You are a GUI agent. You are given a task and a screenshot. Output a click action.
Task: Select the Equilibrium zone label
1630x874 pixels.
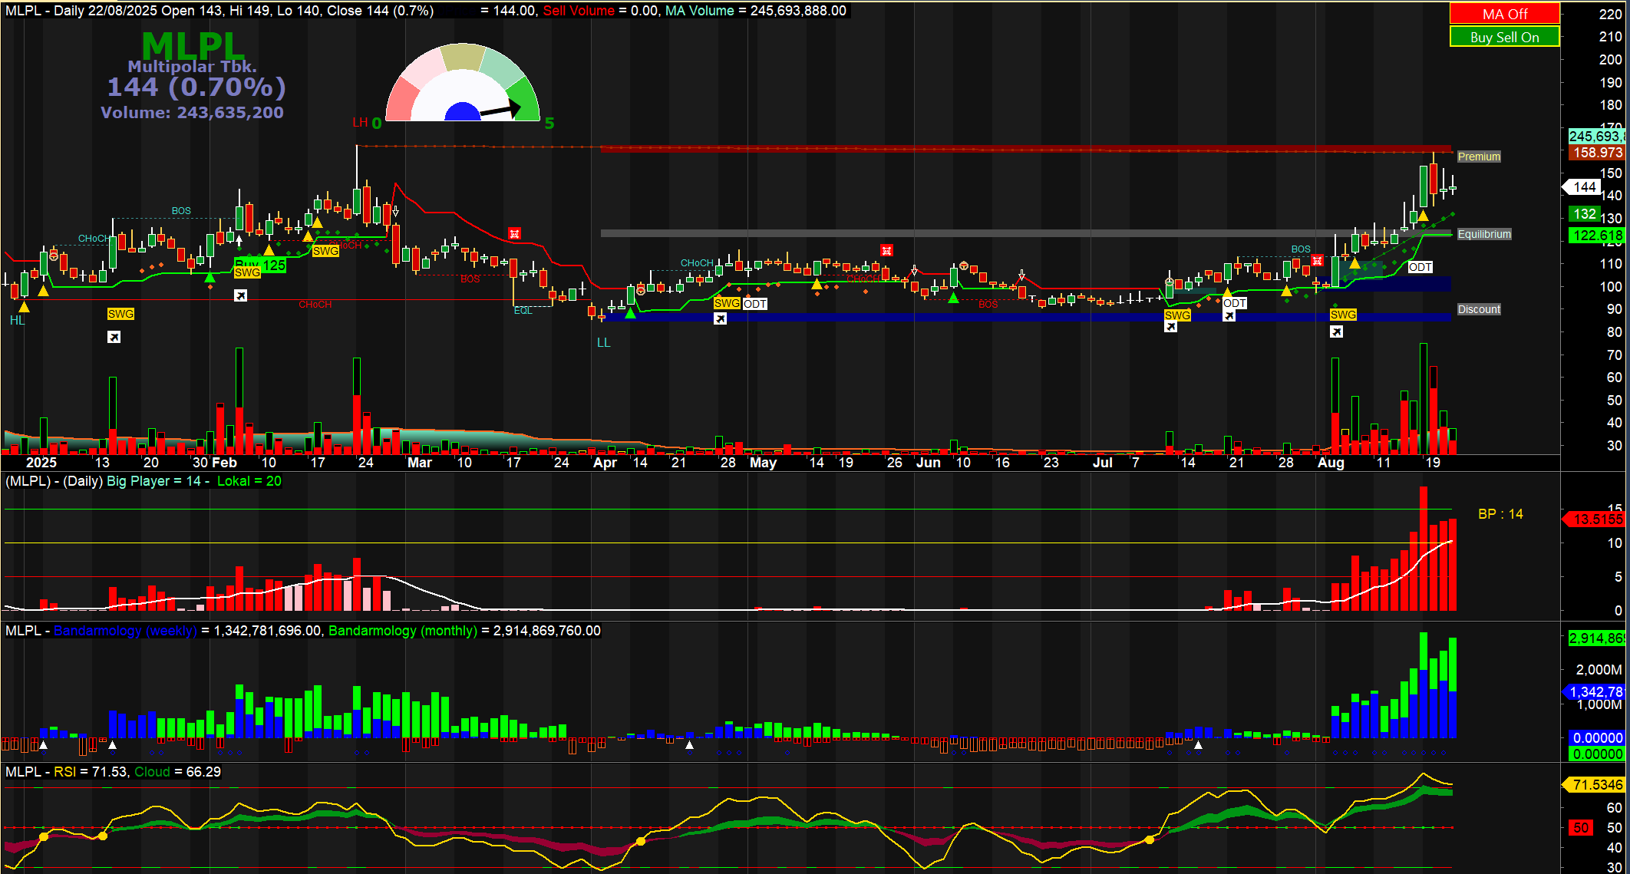tap(1483, 234)
